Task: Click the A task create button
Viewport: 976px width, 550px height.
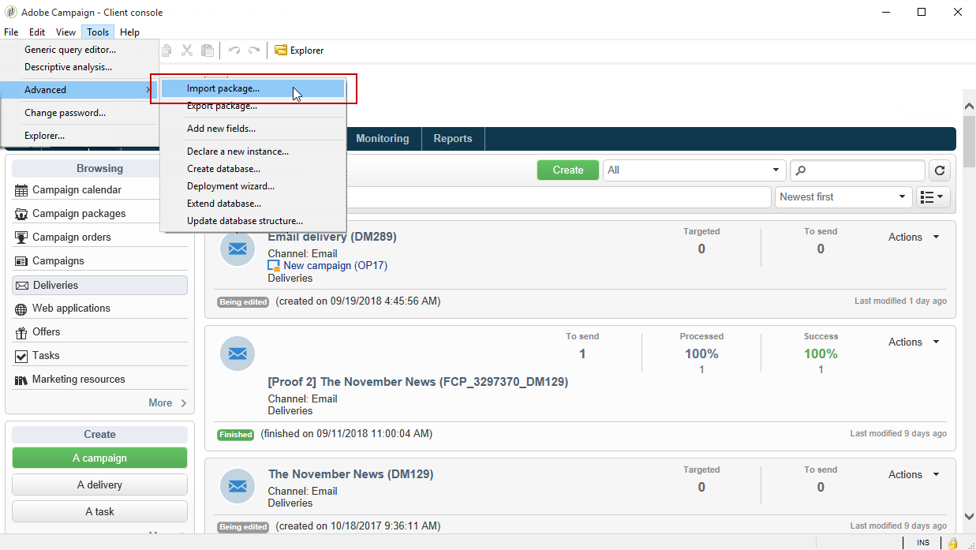Action: tap(99, 512)
